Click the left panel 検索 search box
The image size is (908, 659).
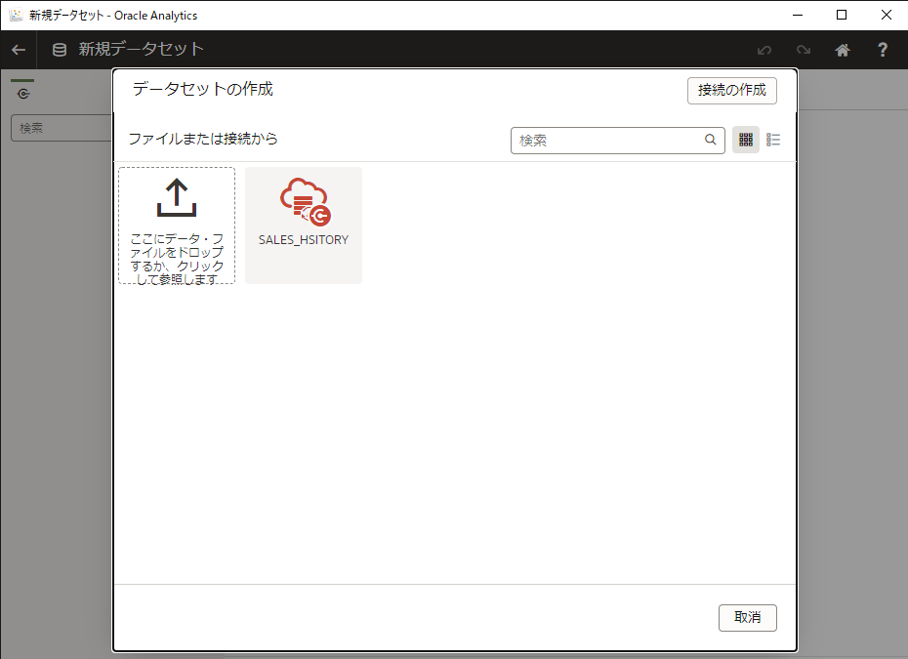(x=61, y=128)
